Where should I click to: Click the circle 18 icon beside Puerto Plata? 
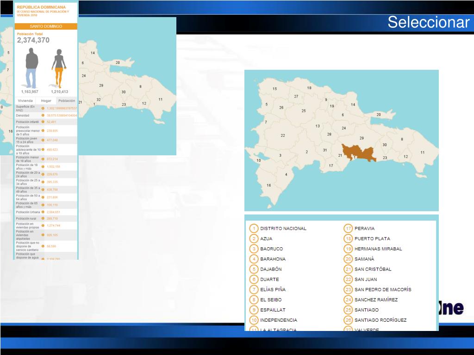point(348,239)
